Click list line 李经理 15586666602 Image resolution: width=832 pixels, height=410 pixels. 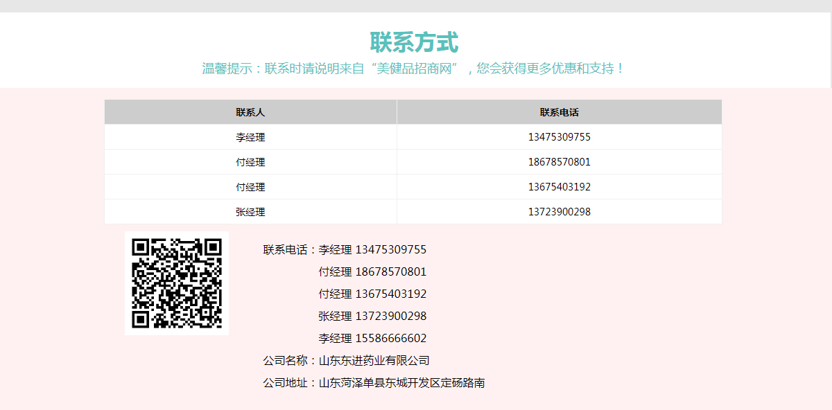click(373, 338)
